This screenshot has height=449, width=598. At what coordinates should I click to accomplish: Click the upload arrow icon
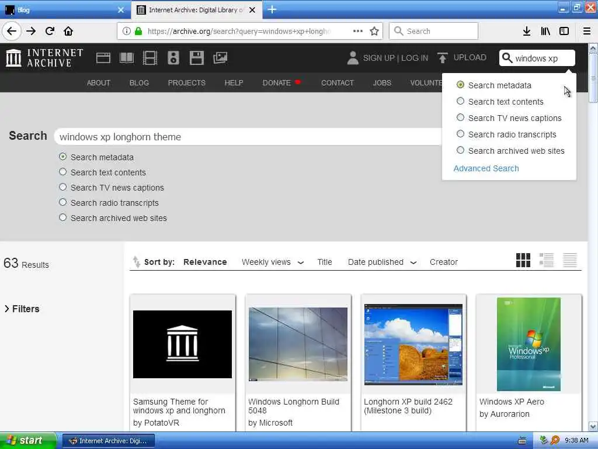click(x=443, y=58)
